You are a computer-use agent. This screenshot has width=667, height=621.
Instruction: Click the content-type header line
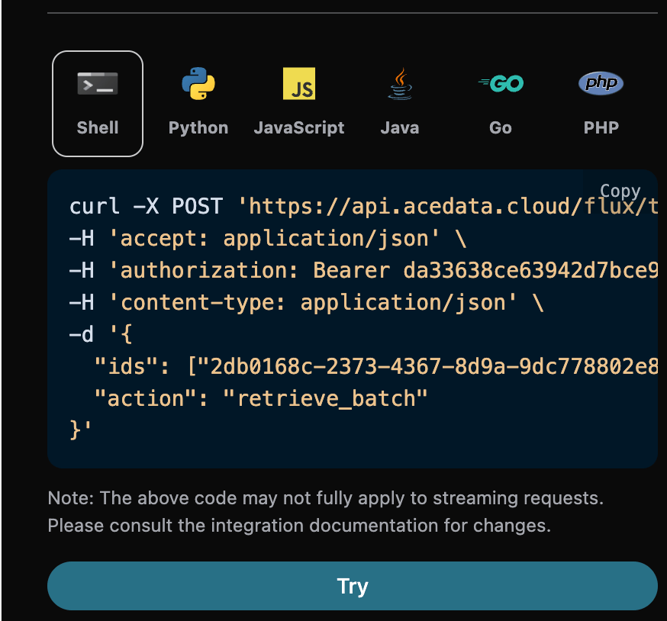point(305,303)
